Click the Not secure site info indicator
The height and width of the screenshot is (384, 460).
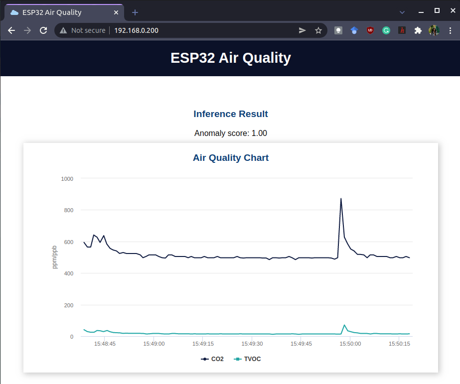click(x=83, y=30)
